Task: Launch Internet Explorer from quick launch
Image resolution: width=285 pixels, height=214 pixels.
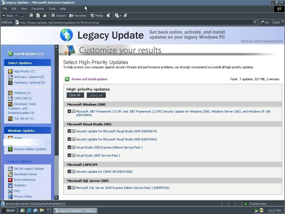Action: pyautogui.click(x=29, y=210)
